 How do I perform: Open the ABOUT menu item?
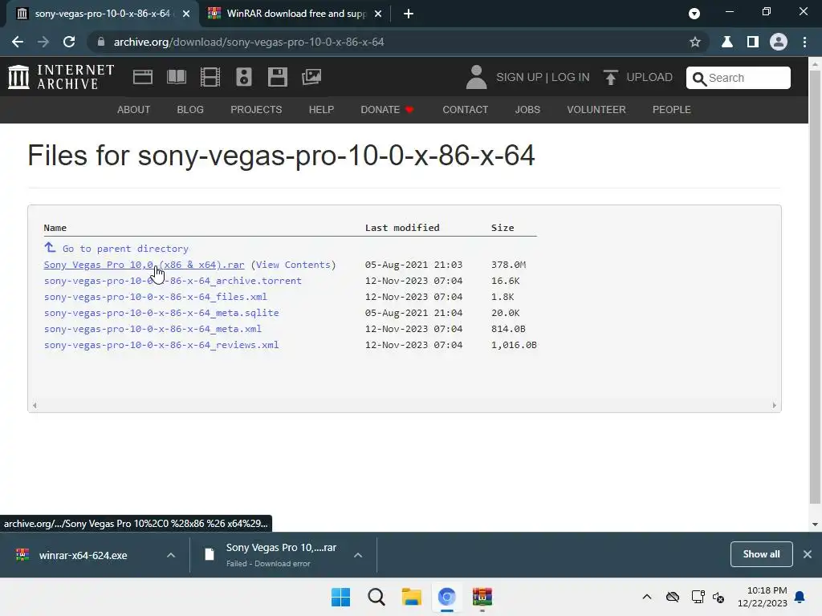tap(134, 109)
